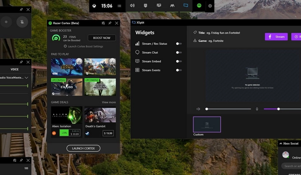Open Alien: Isolation deal image
Image resolution: width=301 pixels, height=175 pixels.
pyautogui.click(x=67, y=114)
